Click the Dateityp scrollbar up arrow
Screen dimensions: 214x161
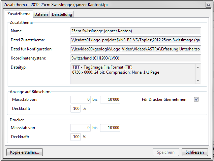click(x=198, y=67)
